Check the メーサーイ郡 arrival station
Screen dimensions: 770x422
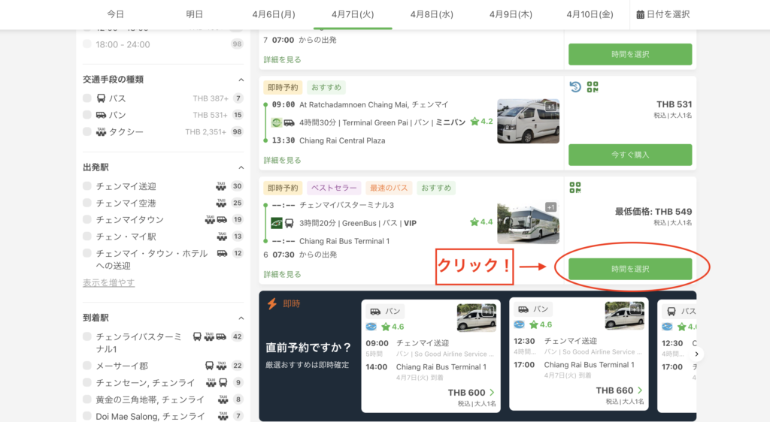coord(87,365)
